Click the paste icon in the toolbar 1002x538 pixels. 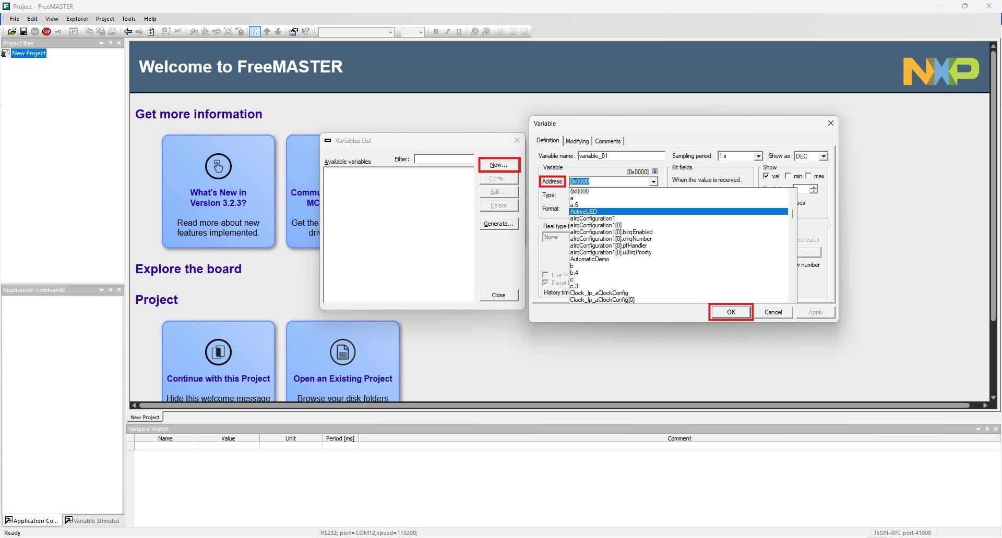click(x=101, y=32)
